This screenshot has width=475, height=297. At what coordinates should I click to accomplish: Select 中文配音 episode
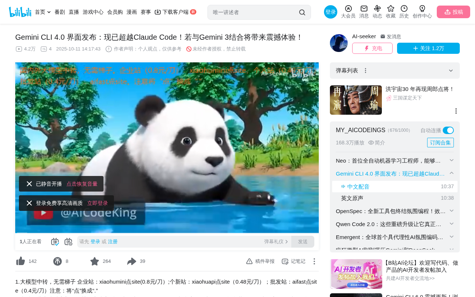click(x=395, y=186)
